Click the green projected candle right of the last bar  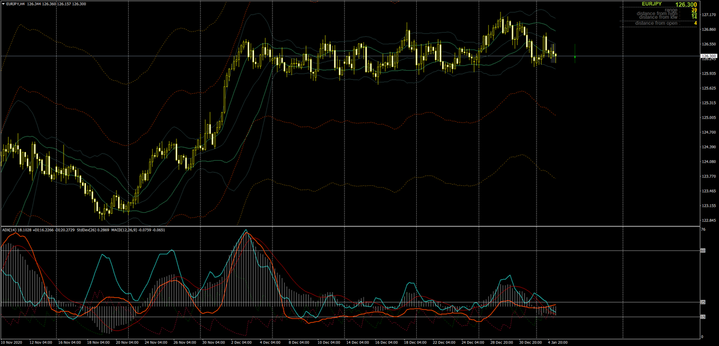click(575, 52)
